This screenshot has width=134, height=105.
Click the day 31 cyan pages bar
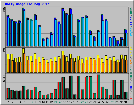point(126,40)
